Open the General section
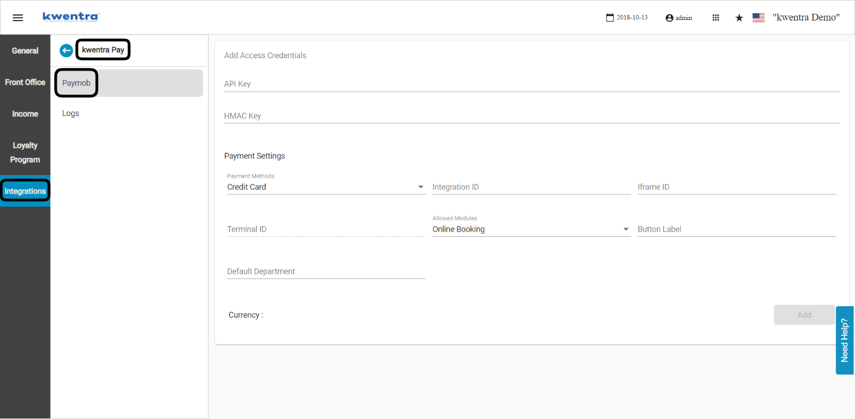855x419 pixels. [25, 51]
